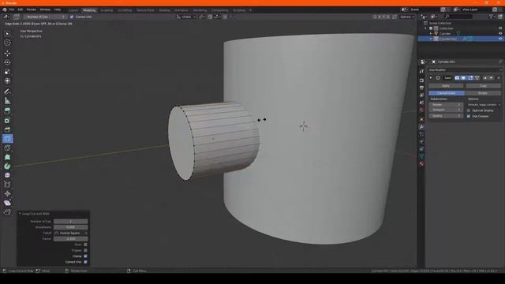
Task: Expand the Cylinder object in outliner
Action: pos(431,33)
